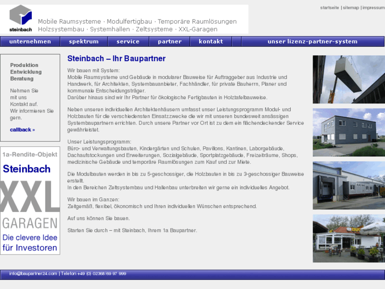
Task: Open the XXL Garagen investor banner
Action: point(30,200)
